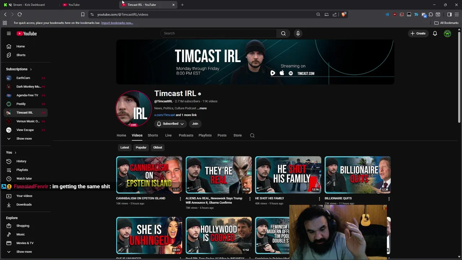
Task: Open x.com/Timcast link
Action: [165, 115]
